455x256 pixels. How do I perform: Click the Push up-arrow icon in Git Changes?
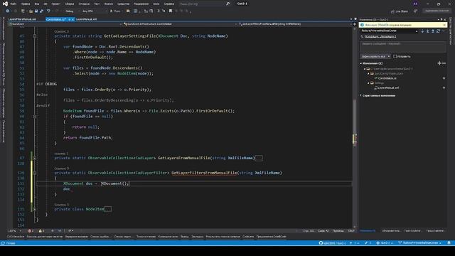(433, 31)
